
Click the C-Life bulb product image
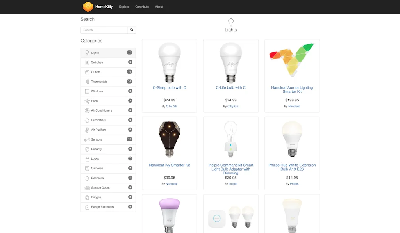[x=231, y=62]
